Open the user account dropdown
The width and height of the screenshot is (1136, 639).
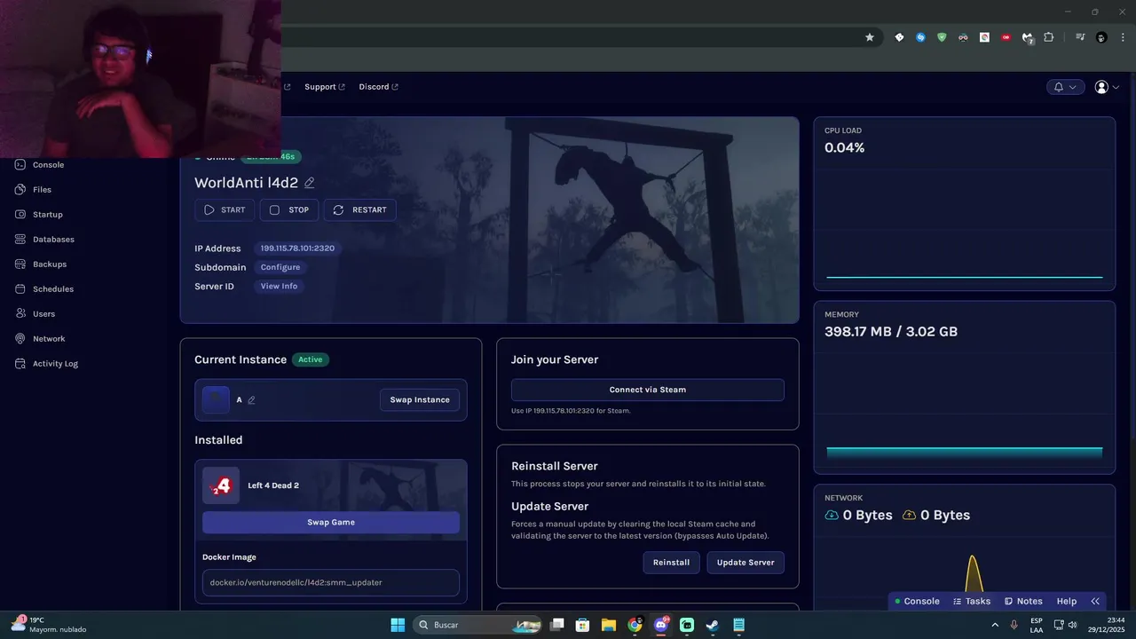coord(1107,87)
